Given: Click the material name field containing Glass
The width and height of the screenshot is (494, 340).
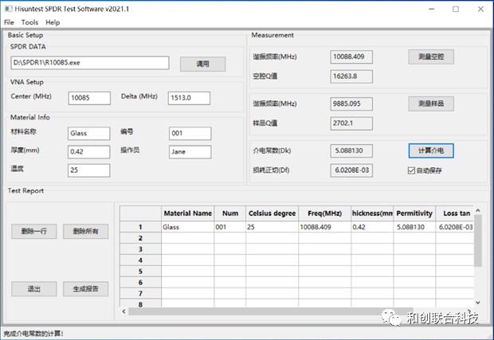Looking at the screenshot, I should tap(89, 134).
